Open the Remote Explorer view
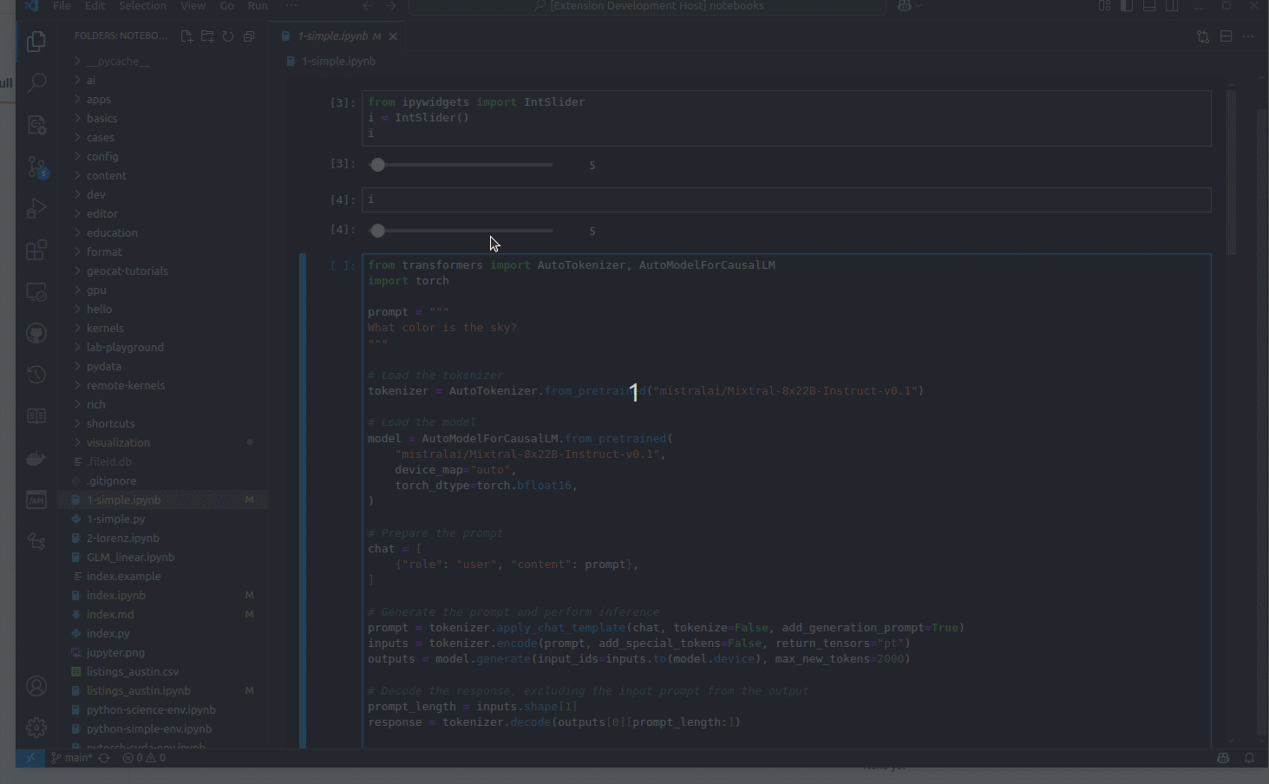Viewport: 1269px width, 784px height. coord(36,291)
